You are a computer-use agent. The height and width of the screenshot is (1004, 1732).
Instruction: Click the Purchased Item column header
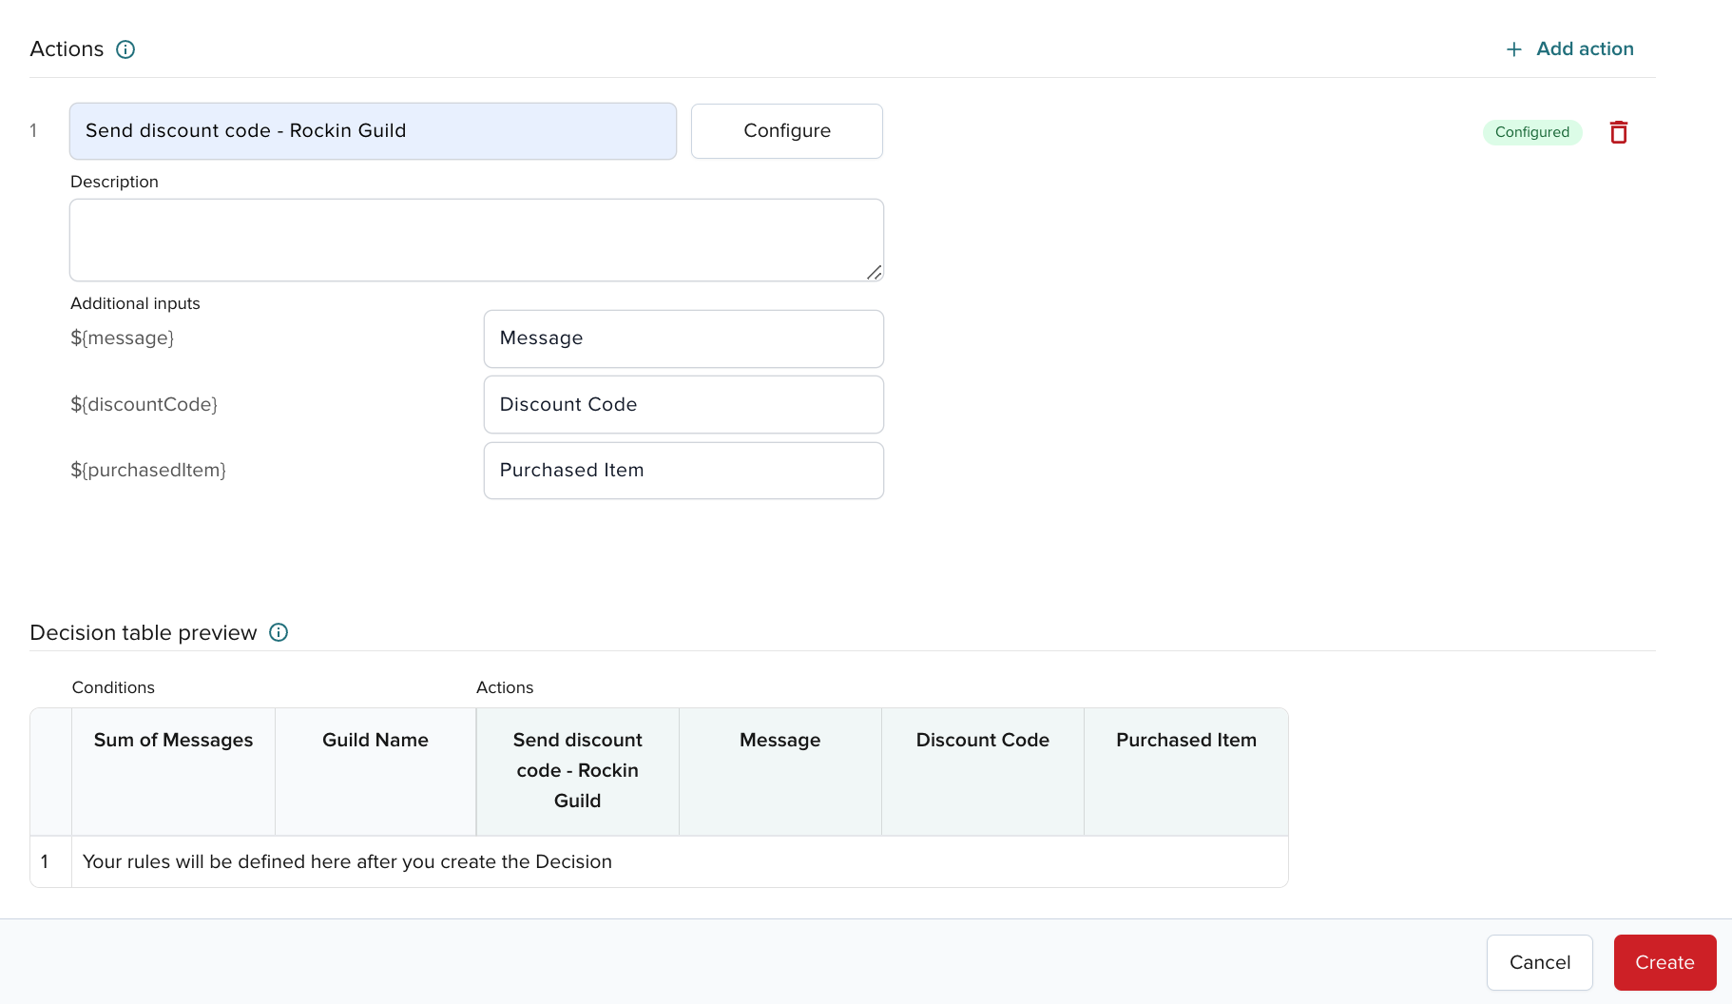point(1185,741)
